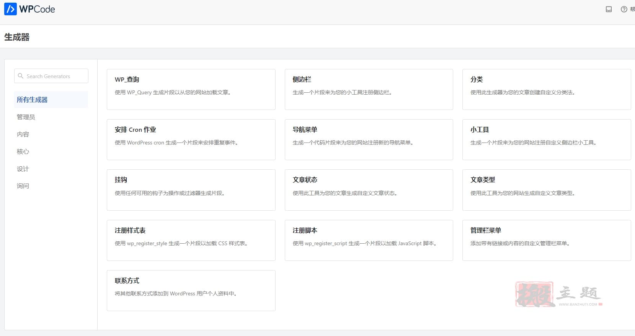This screenshot has height=336, width=635.
Task: Open the 导航菜单 generator card
Action: click(369, 139)
